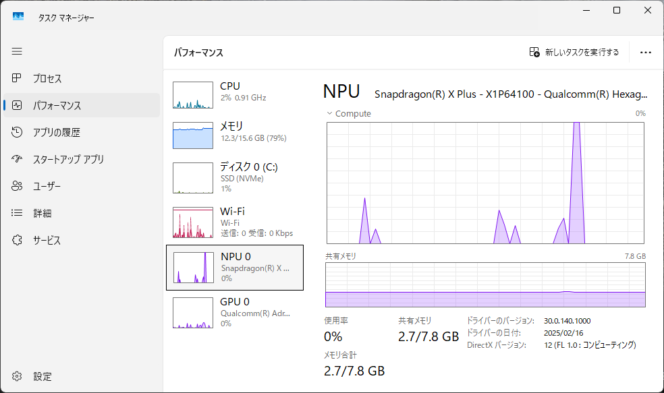Open the ... more options menu
Viewport: 664px width, 393px height.
(646, 53)
